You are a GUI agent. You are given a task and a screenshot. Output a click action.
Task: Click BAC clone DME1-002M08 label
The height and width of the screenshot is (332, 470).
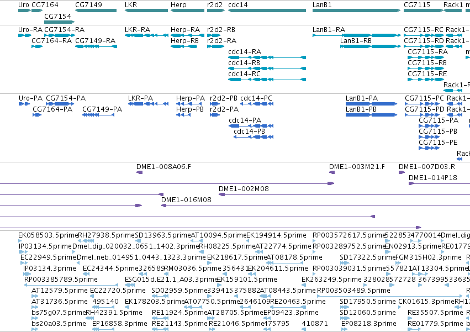click(x=244, y=189)
